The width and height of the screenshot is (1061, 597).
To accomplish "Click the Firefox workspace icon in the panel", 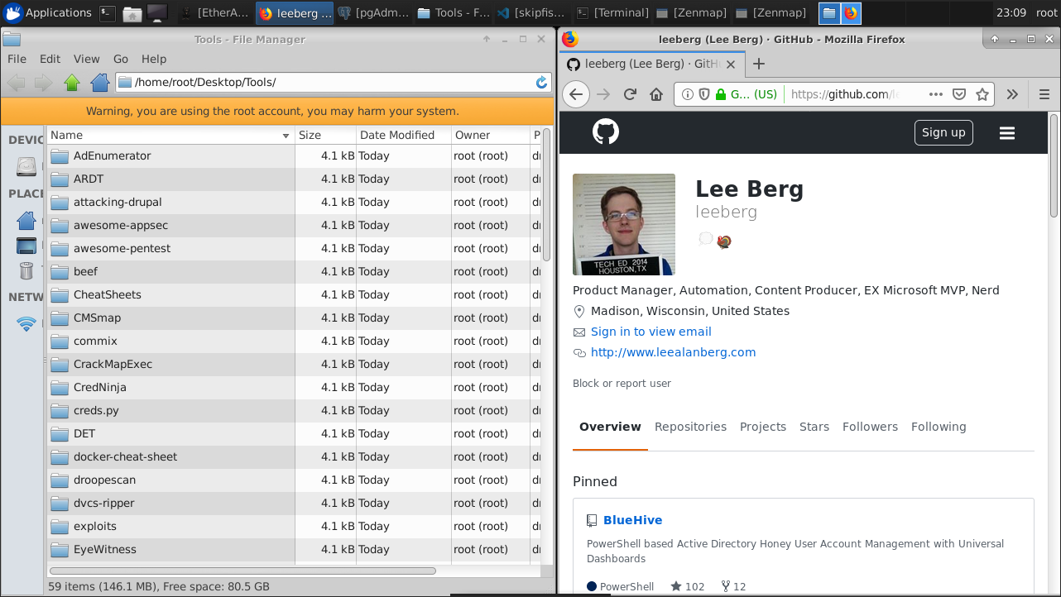I will click(x=851, y=13).
